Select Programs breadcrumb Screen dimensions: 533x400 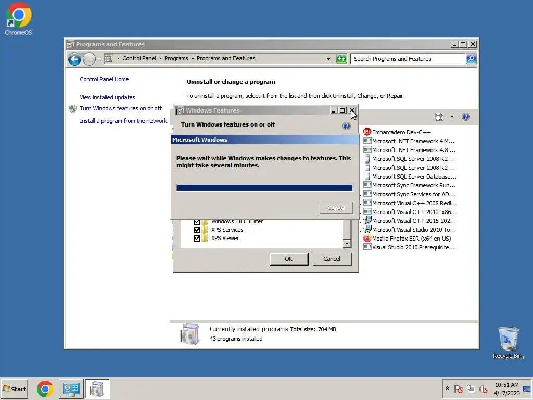point(176,58)
